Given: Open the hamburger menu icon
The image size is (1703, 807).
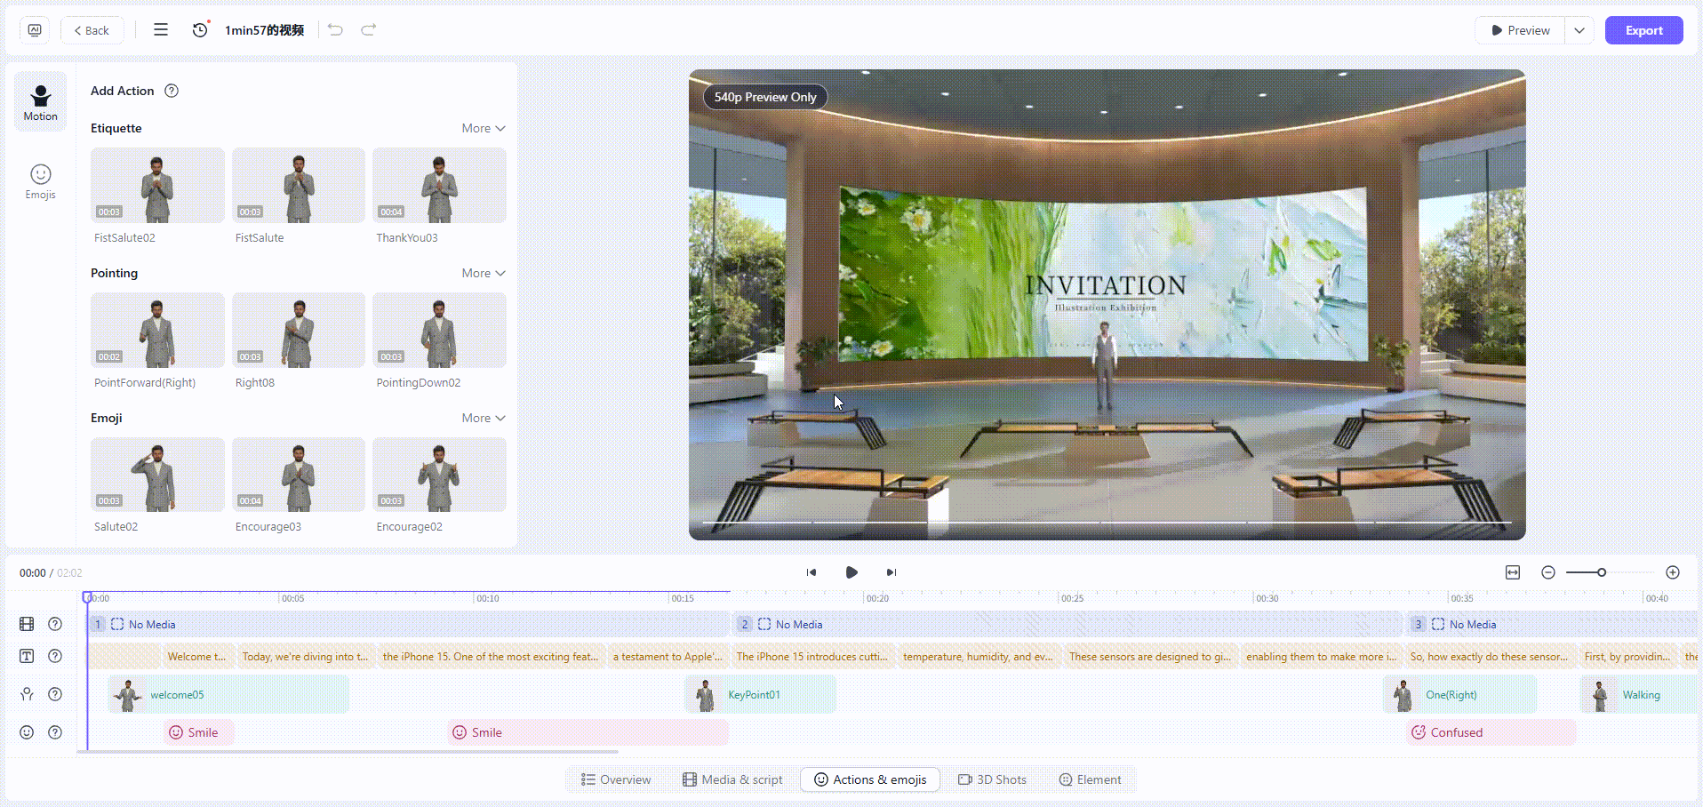Looking at the screenshot, I should coord(161,30).
